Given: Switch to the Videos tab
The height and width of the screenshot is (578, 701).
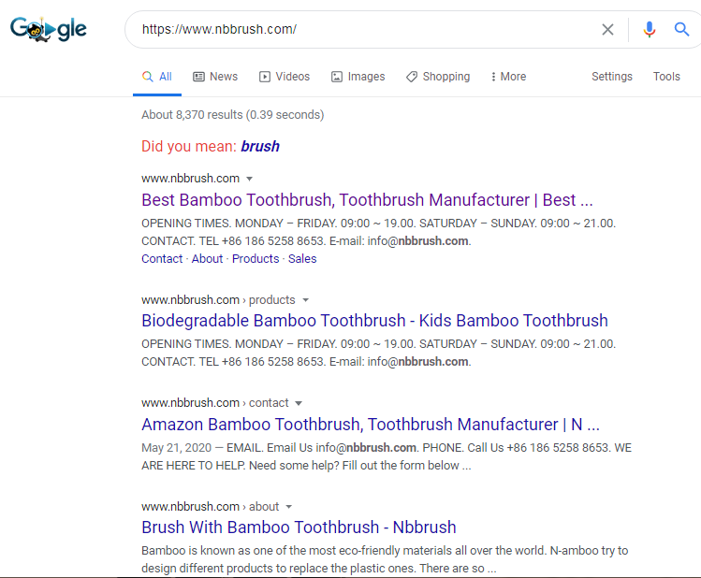Looking at the screenshot, I should tap(285, 77).
